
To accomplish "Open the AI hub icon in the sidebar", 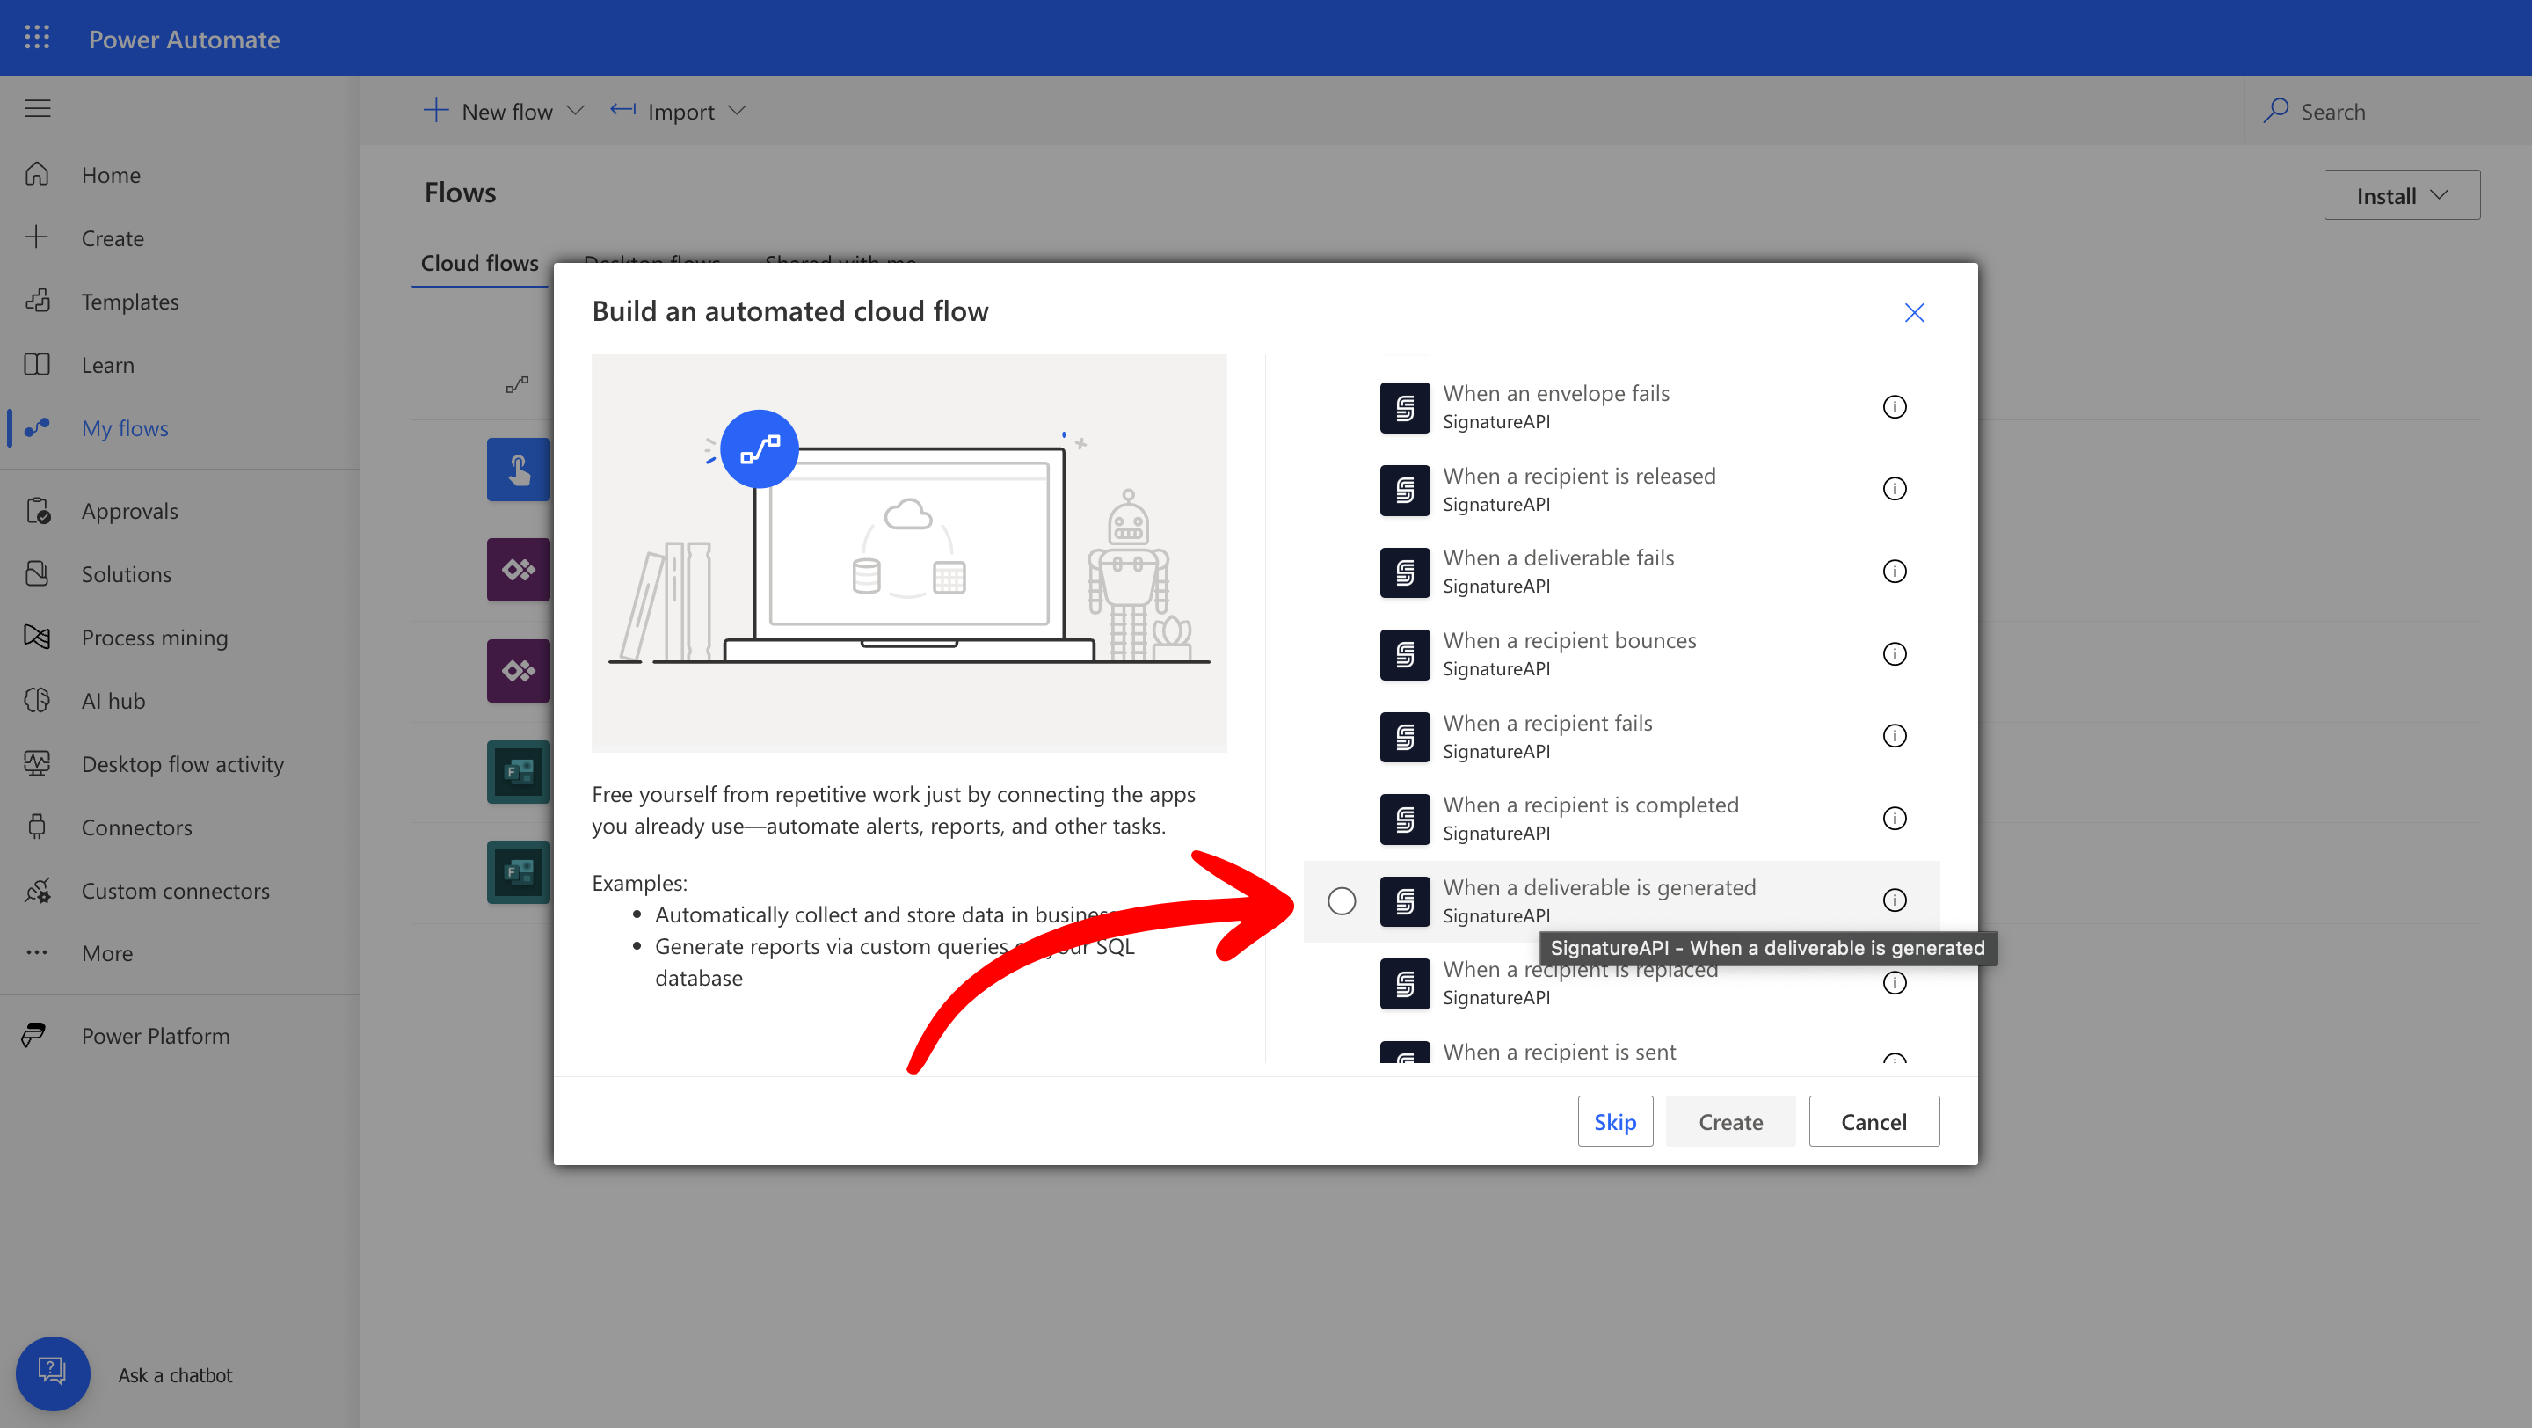I will pyautogui.click(x=37, y=700).
